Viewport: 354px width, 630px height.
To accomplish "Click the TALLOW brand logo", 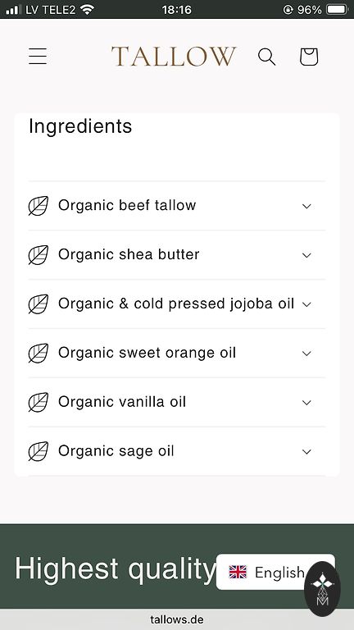I will click(174, 57).
